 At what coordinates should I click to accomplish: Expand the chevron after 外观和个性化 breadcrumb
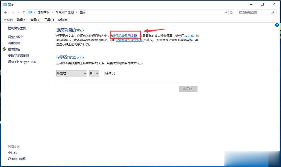77,12
